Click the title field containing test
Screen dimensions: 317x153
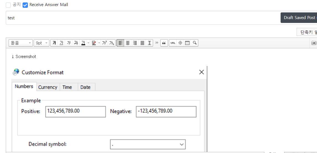[x=143, y=18]
